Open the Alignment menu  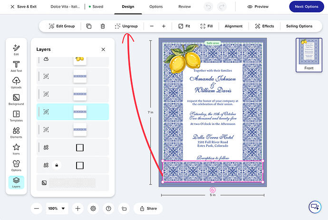tap(233, 26)
